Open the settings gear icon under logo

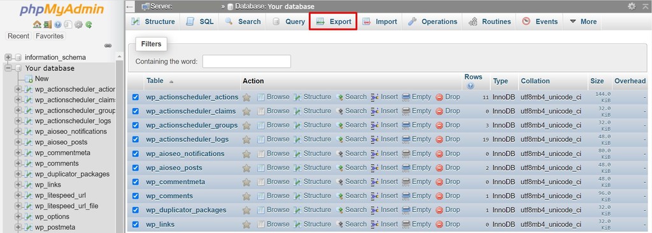click(78, 25)
